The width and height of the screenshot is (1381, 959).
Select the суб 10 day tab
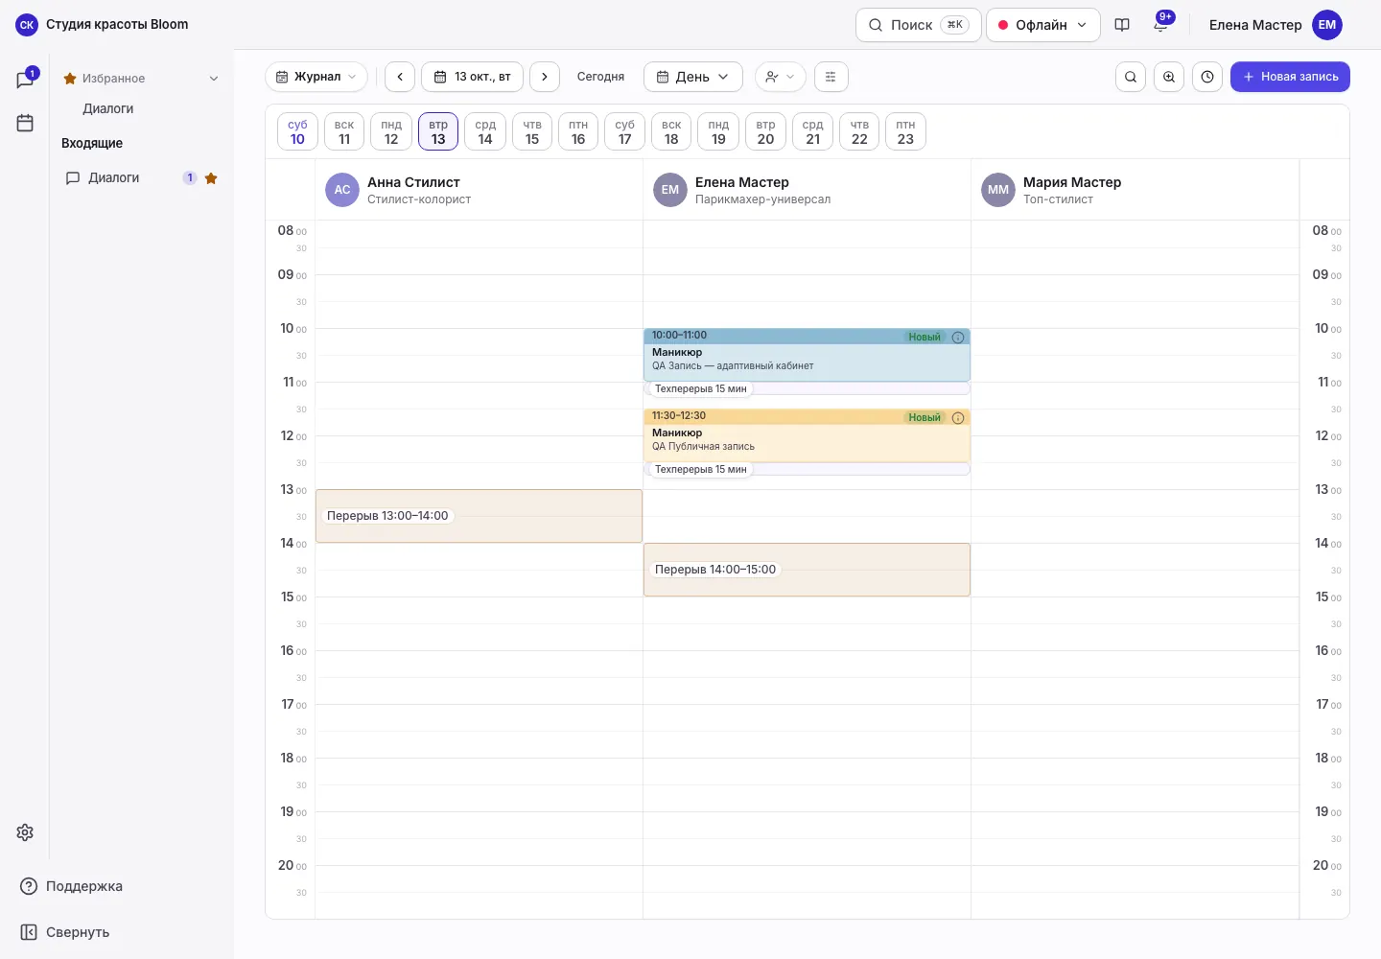click(x=297, y=131)
